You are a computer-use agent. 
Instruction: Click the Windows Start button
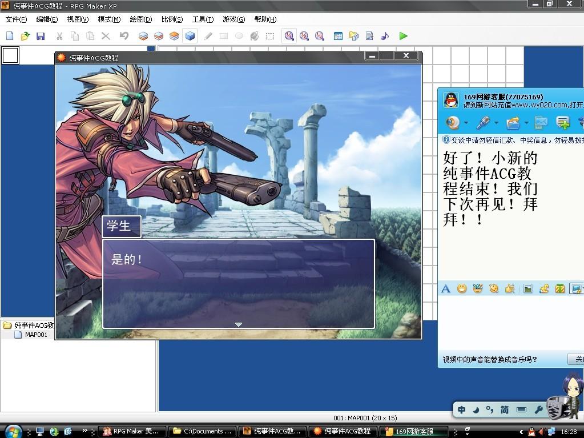13,431
